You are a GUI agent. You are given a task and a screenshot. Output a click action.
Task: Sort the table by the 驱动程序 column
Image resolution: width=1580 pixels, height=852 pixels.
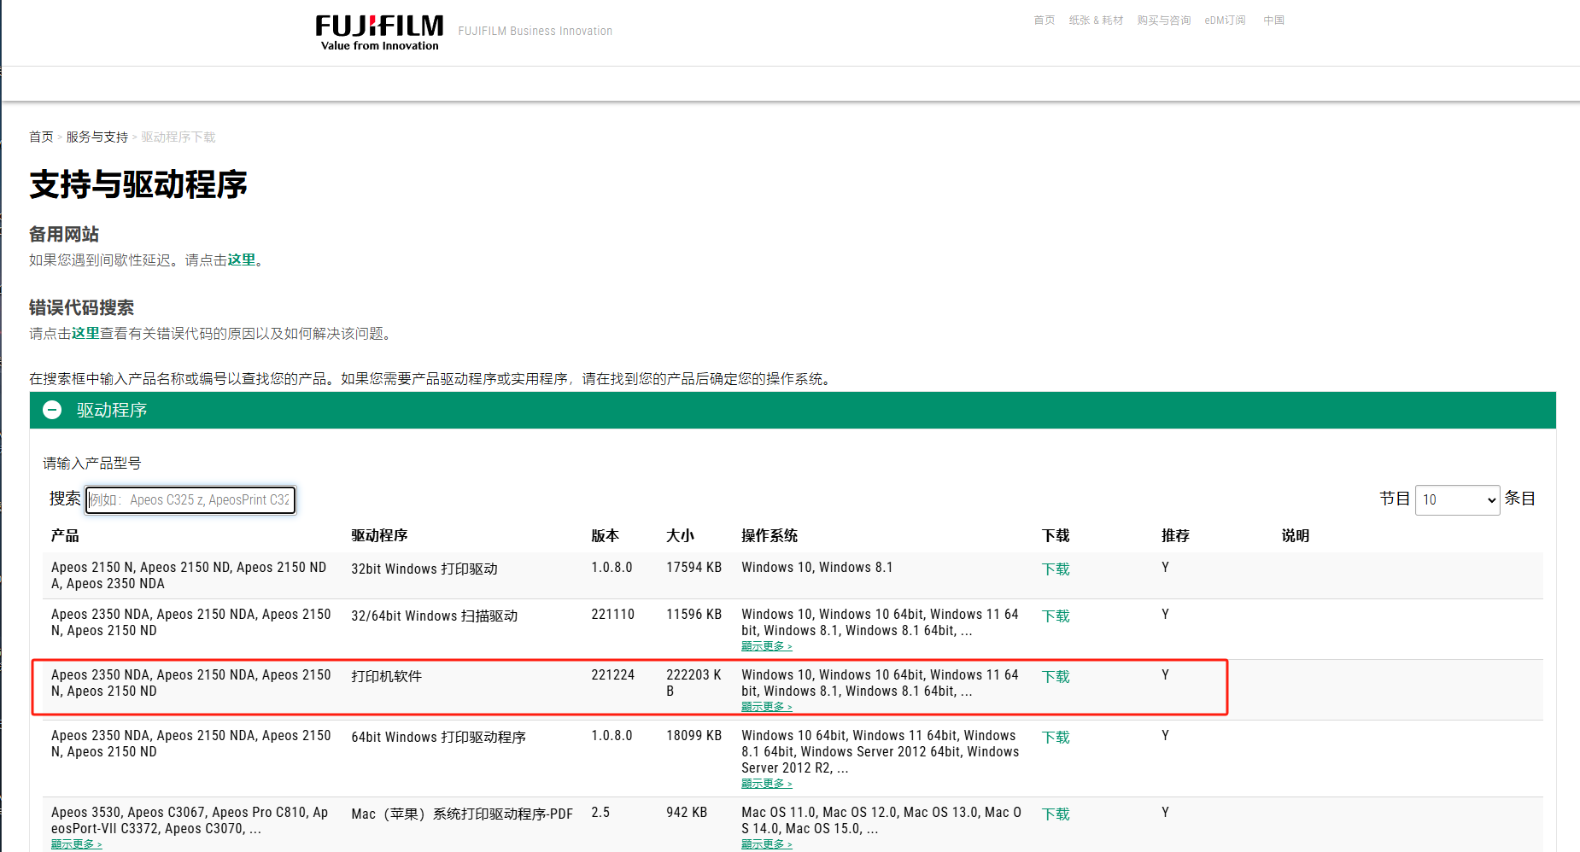379,535
